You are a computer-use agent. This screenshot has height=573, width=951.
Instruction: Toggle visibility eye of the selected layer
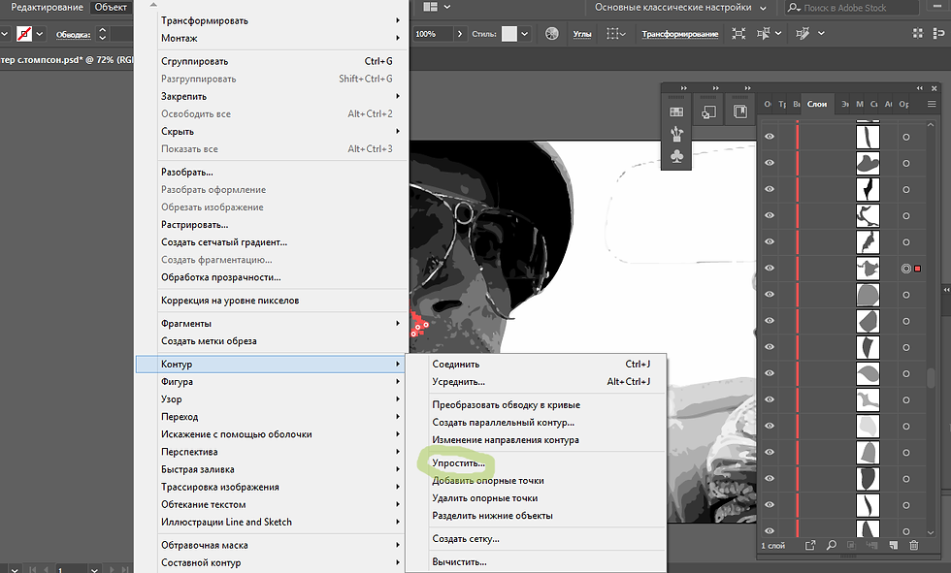770,268
